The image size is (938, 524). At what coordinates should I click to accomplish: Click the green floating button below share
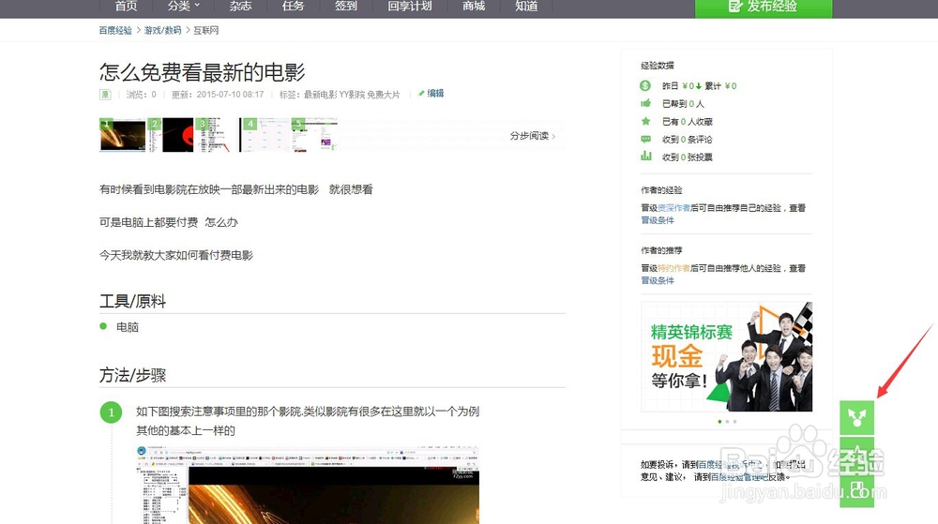coord(856,454)
